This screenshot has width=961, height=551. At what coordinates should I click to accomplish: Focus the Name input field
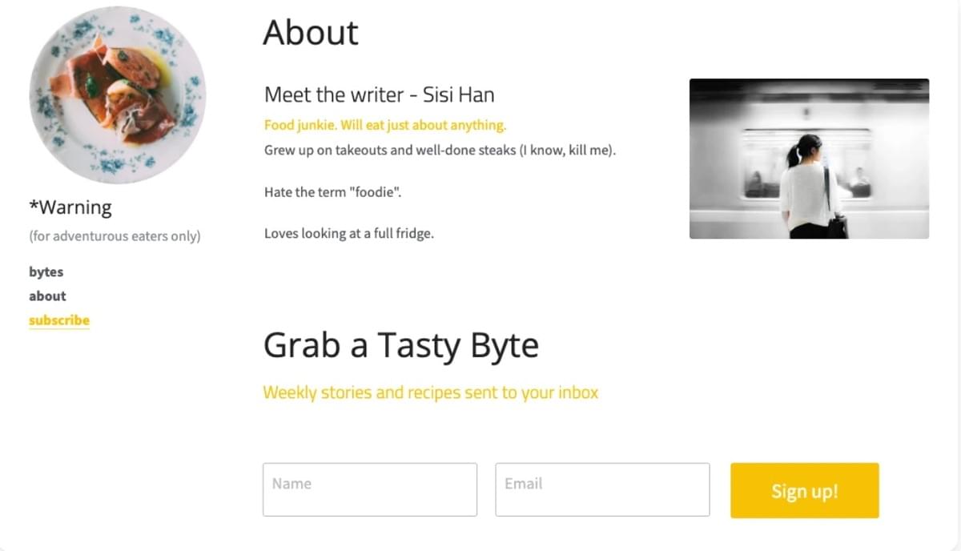pos(369,489)
